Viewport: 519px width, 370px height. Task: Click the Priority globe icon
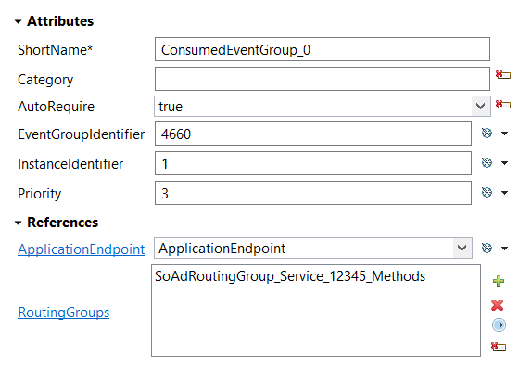point(487,193)
